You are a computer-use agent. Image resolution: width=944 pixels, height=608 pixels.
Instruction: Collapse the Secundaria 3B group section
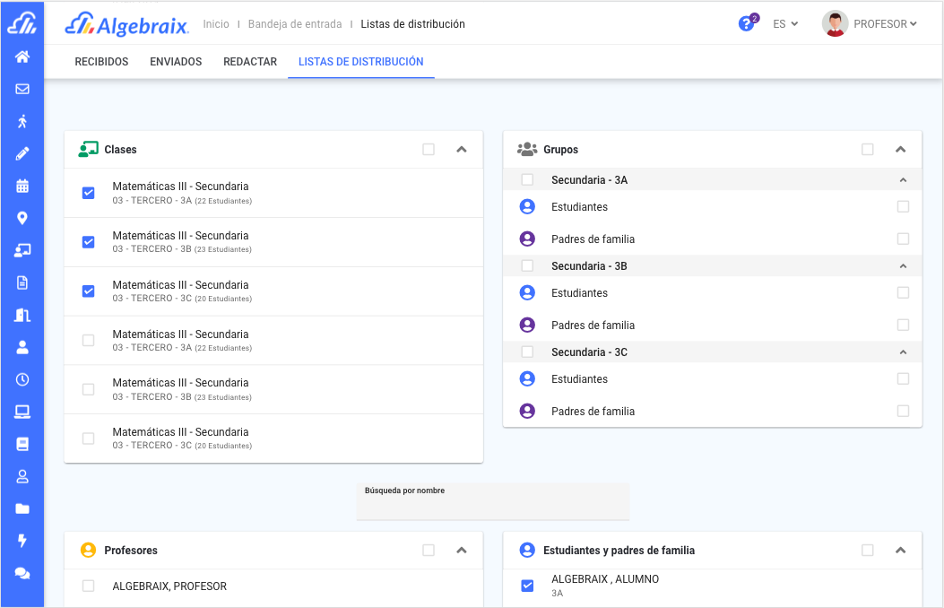click(904, 265)
